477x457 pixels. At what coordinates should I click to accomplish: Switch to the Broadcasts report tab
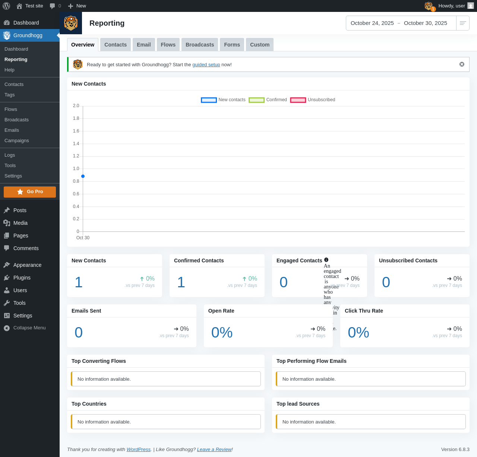click(x=200, y=45)
